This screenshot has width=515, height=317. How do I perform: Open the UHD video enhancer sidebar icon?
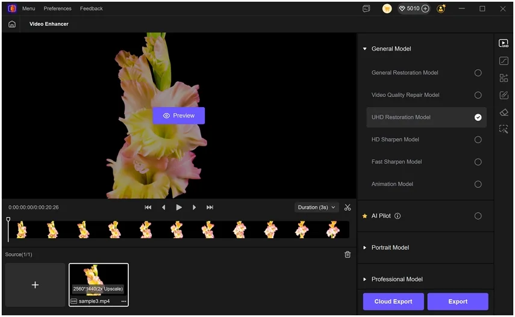click(x=504, y=43)
